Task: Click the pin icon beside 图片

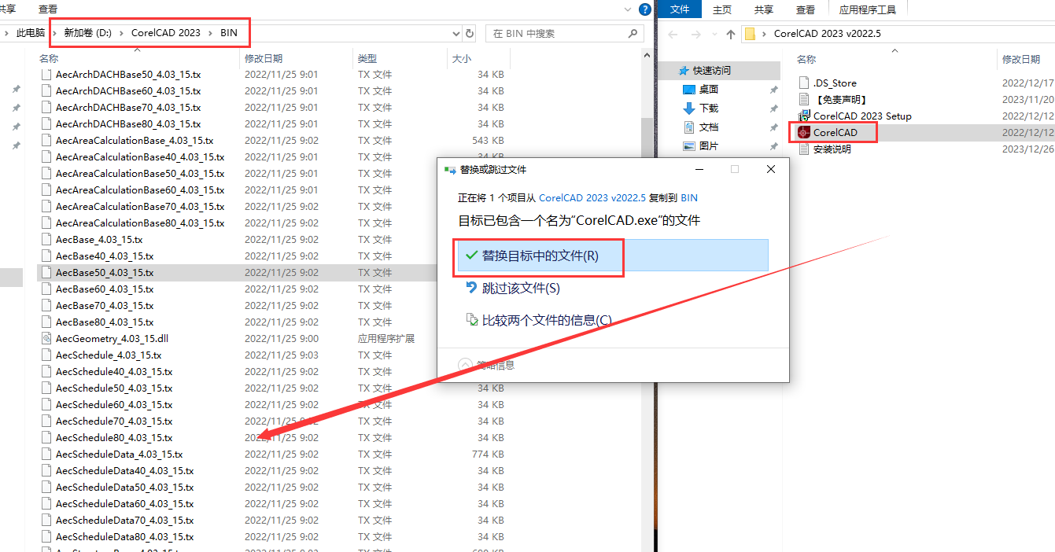Action: 773,146
